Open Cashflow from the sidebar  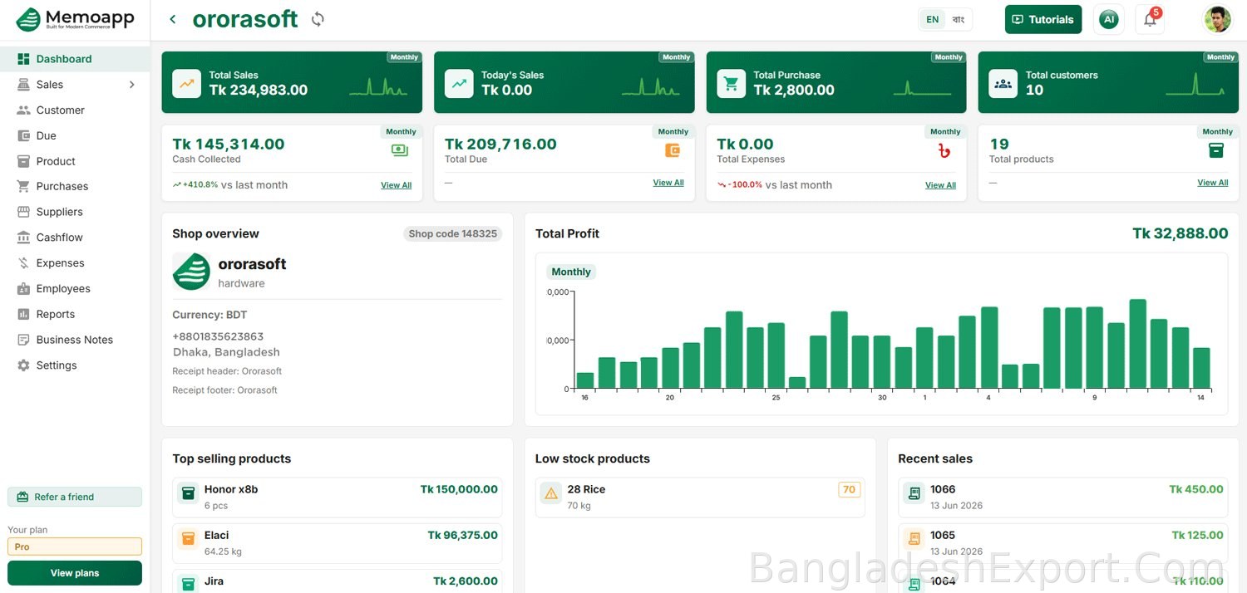[x=75, y=238]
